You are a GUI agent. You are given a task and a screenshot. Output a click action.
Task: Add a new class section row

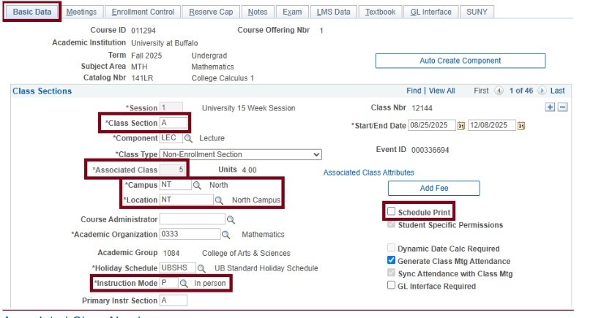(551, 107)
